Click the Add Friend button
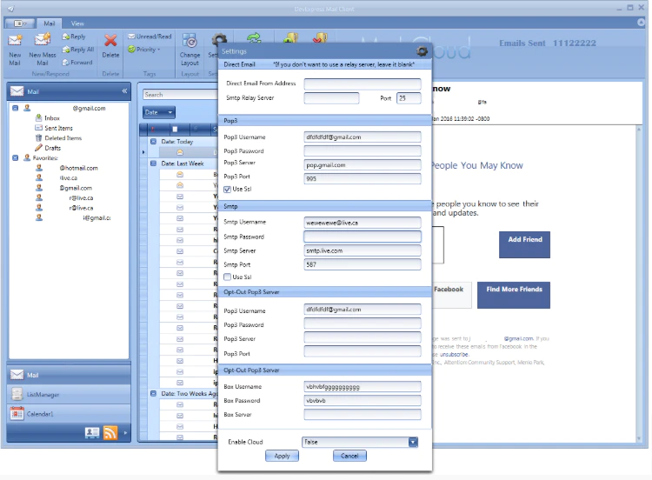Viewport: 652px width, 480px height. 524,244
